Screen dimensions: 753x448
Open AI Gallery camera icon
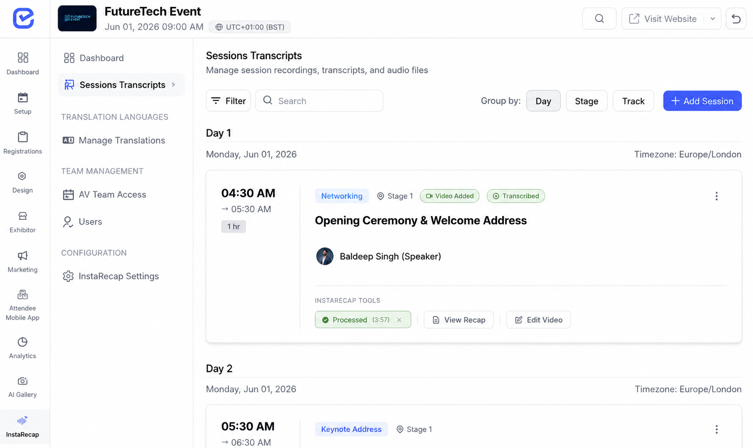click(23, 387)
